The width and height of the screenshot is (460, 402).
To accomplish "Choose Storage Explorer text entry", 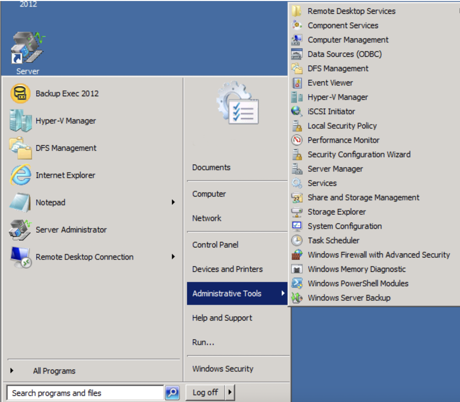I will pos(337,212).
